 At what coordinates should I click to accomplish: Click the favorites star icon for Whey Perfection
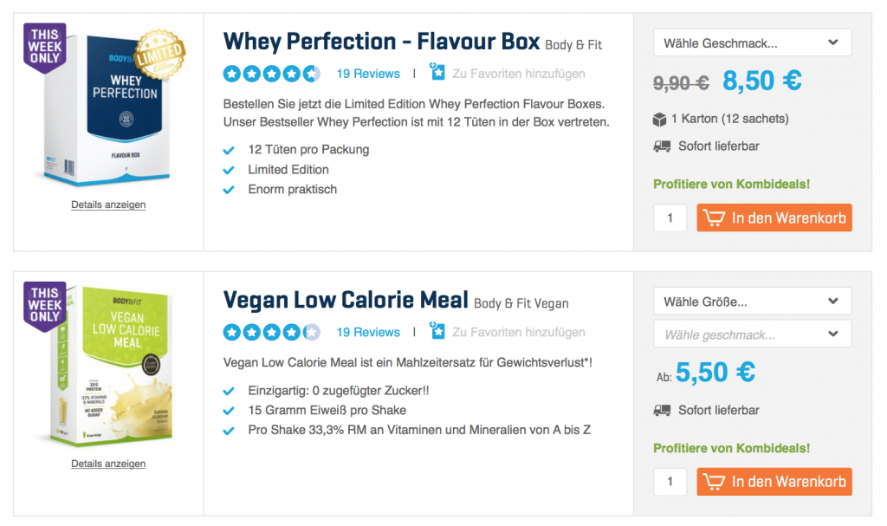[x=437, y=73]
